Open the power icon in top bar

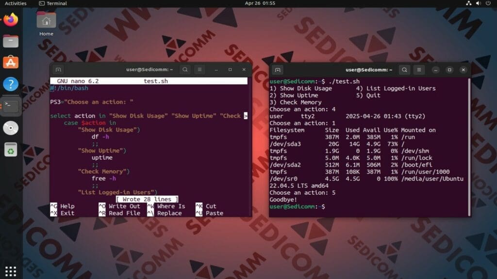(x=488, y=3)
